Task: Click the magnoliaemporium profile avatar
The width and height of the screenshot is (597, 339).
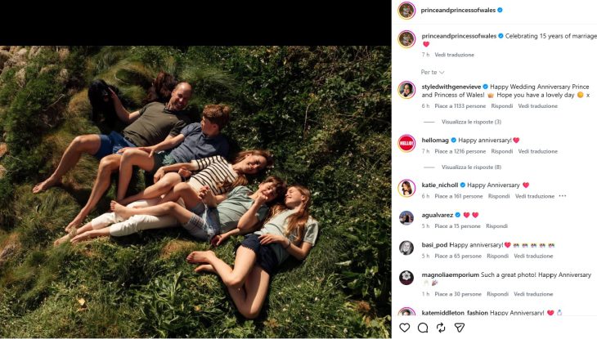Action: pyautogui.click(x=406, y=278)
